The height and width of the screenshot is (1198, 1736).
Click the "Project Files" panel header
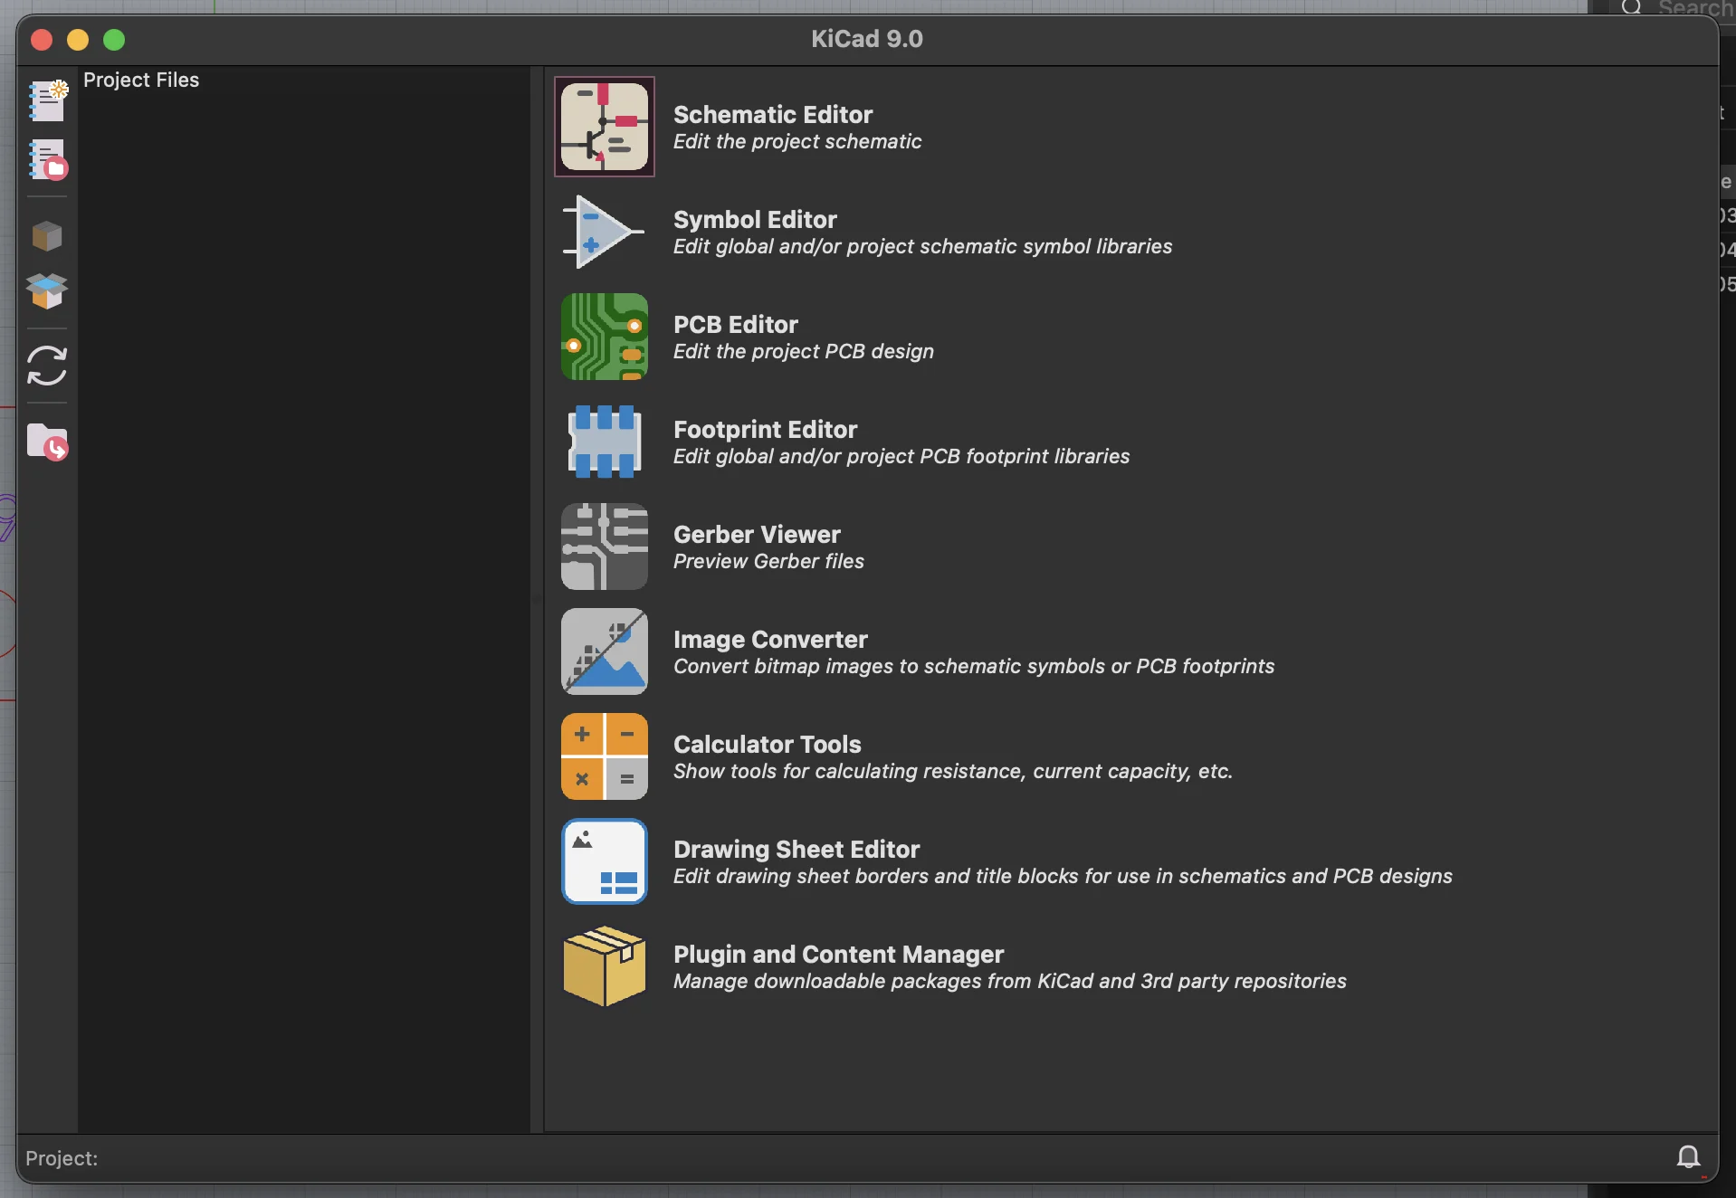point(141,80)
